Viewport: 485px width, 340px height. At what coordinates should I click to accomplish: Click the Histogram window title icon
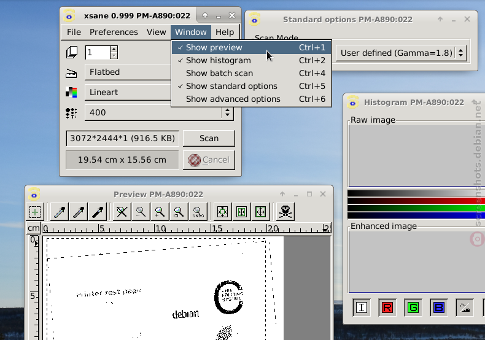tap(352, 102)
